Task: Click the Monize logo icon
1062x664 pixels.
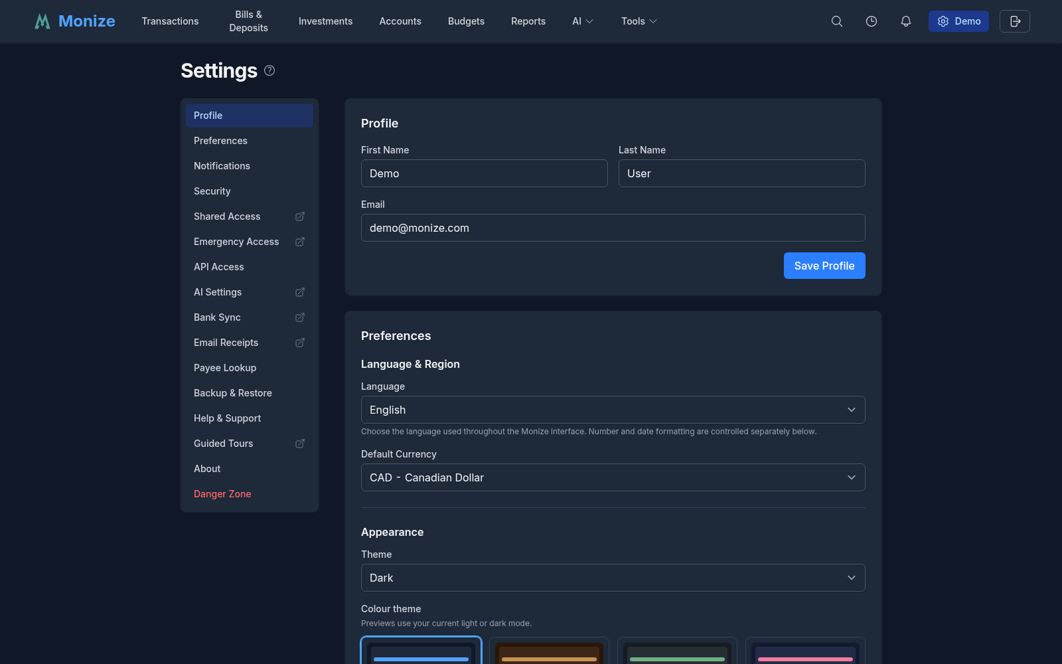Action: 42,21
